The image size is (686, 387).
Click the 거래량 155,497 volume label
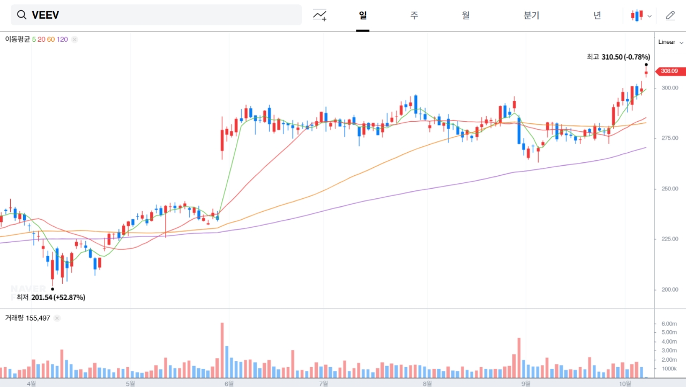pyautogui.click(x=27, y=318)
